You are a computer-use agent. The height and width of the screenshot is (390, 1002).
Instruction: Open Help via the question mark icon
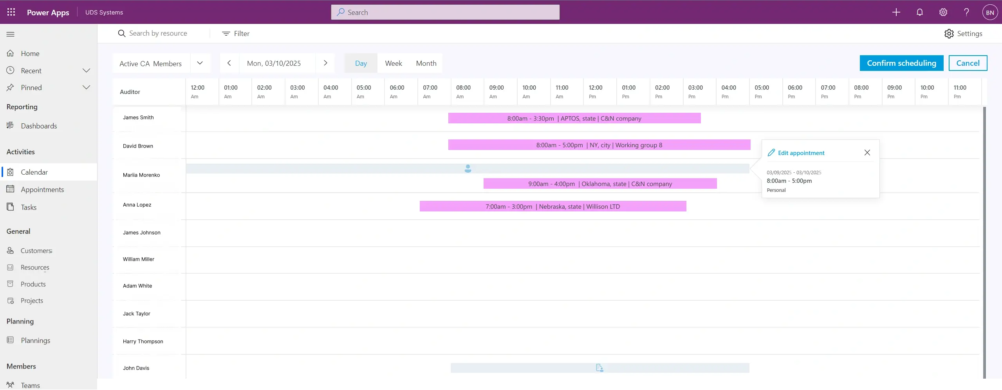(966, 12)
